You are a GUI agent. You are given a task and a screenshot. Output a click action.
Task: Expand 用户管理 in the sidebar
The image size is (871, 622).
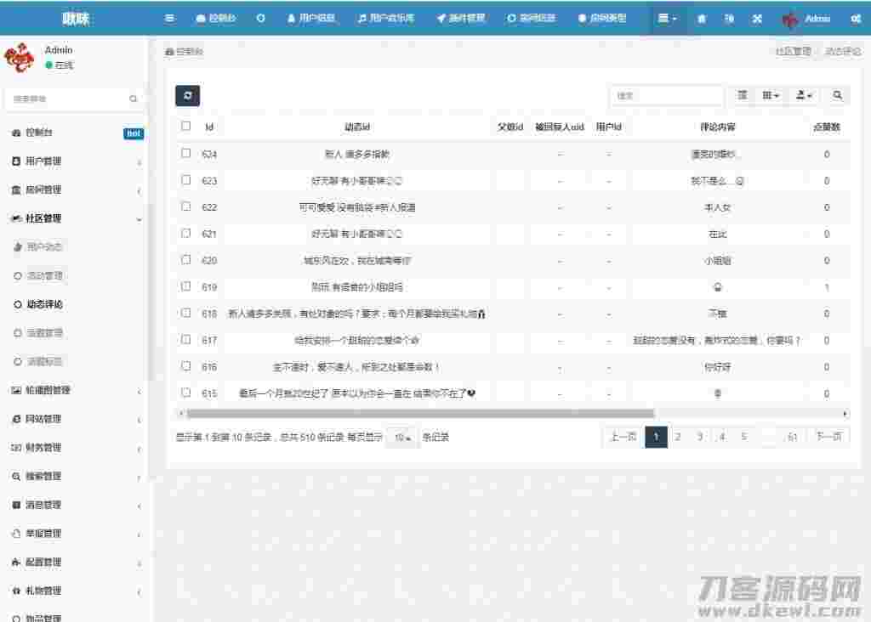click(75, 161)
